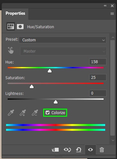The height and width of the screenshot is (159, 117).
Task: Open the Preset dropdown showing Custom
Action: (63, 40)
